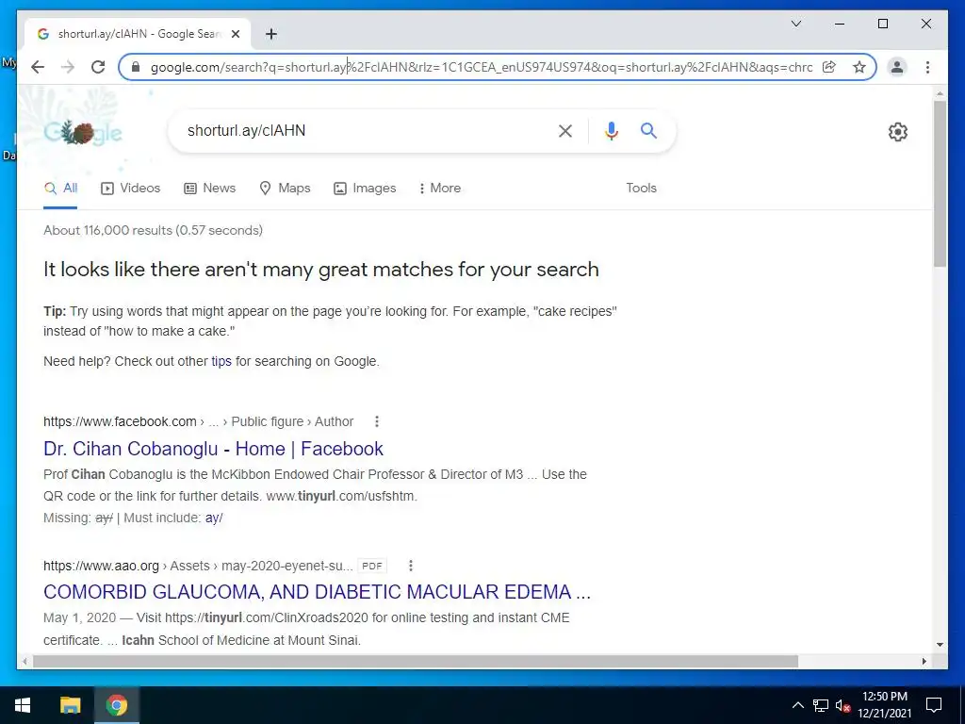Click the scroll up arrow

[x=940, y=94]
